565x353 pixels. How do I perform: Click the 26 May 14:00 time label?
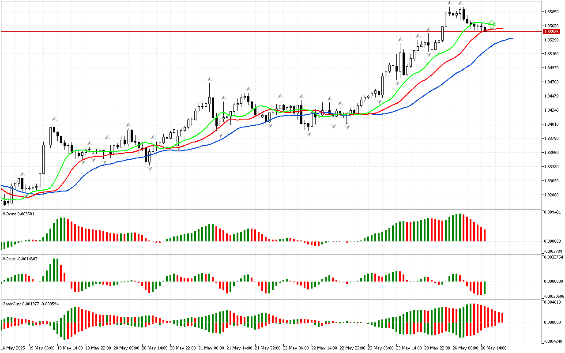click(x=493, y=348)
